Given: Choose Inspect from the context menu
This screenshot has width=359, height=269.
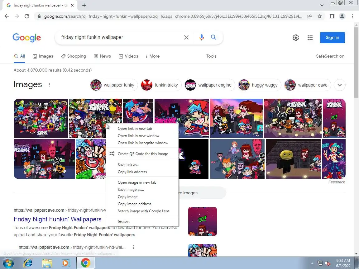Looking at the screenshot, I should [142, 222].
